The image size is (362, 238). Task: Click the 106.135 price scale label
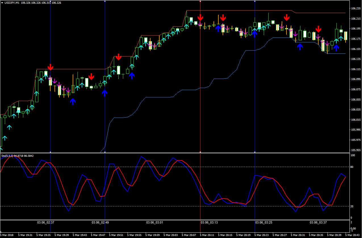(x=355, y=59)
